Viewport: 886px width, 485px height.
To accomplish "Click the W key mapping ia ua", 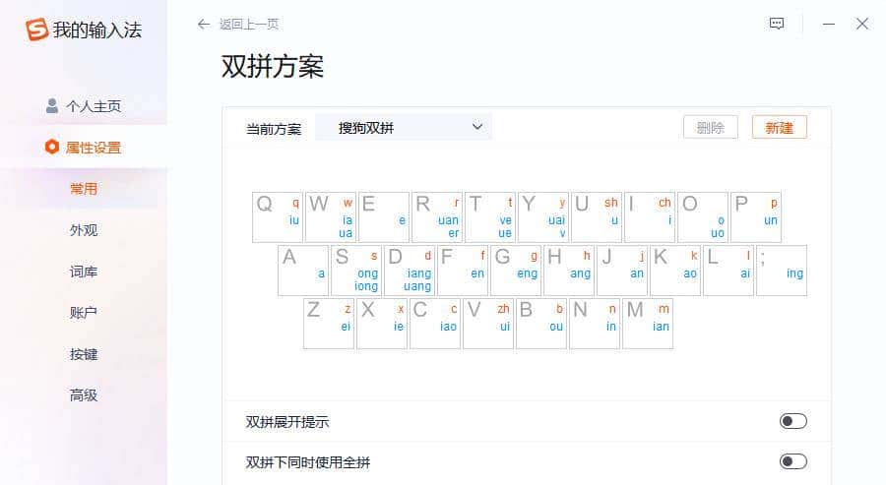I will coord(331,217).
